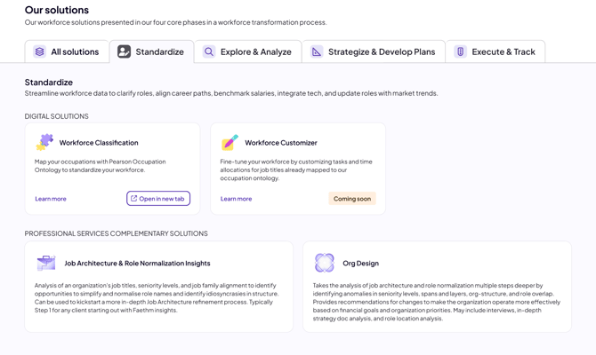Screen dimensions: 596x355
Task: Click the Strategize & Develop Plans chart icon
Action: pos(317,51)
